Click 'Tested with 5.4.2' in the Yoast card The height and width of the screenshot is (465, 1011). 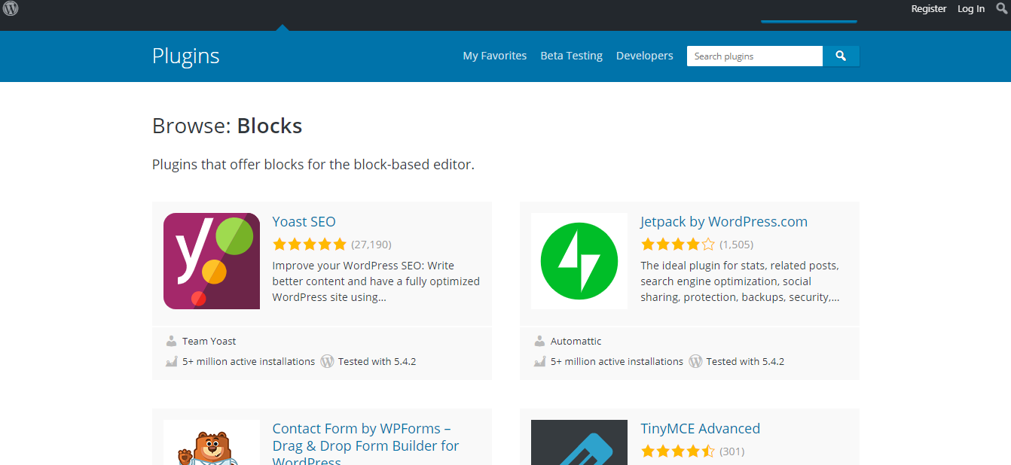point(377,361)
